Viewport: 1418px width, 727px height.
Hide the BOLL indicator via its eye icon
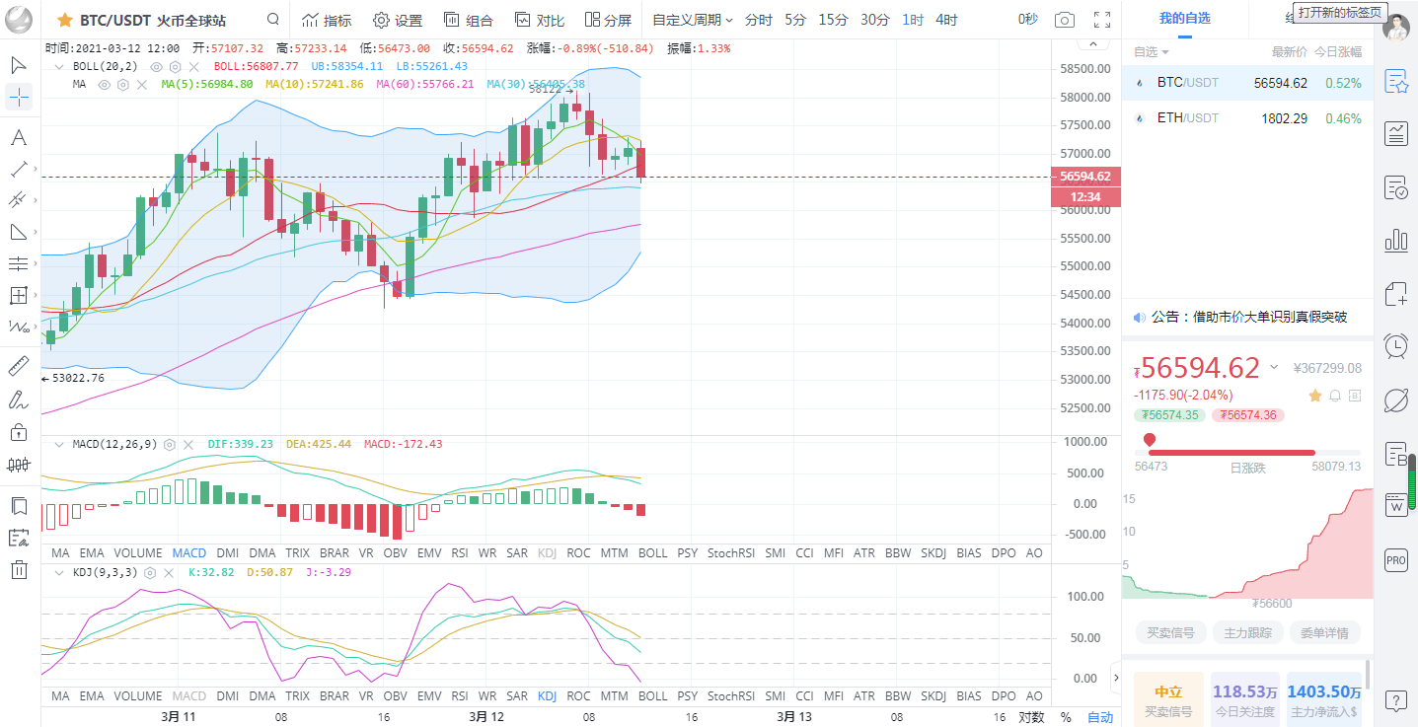156,66
